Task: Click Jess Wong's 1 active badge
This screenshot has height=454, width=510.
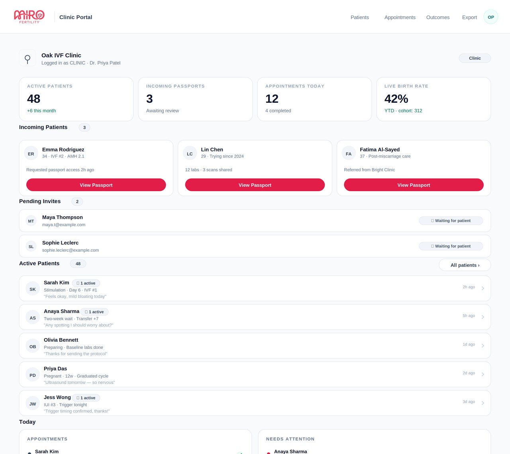Action: (x=86, y=398)
